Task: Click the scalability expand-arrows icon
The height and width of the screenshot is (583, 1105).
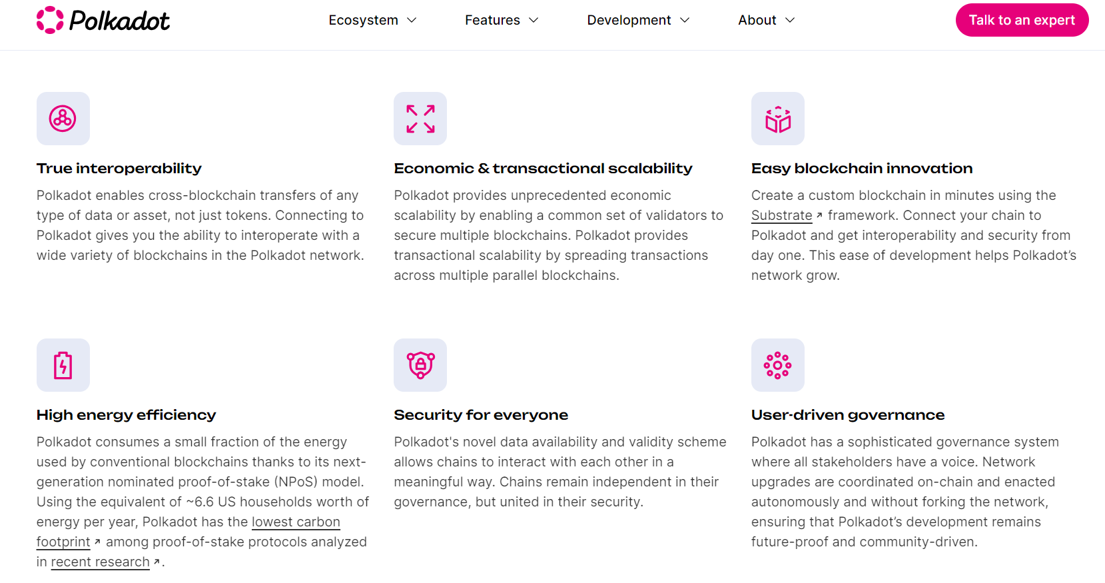Action: 420,119
